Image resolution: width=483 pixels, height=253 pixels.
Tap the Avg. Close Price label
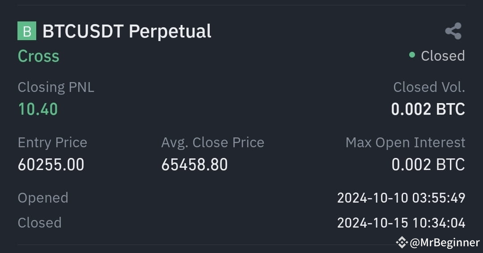(213, 142)
